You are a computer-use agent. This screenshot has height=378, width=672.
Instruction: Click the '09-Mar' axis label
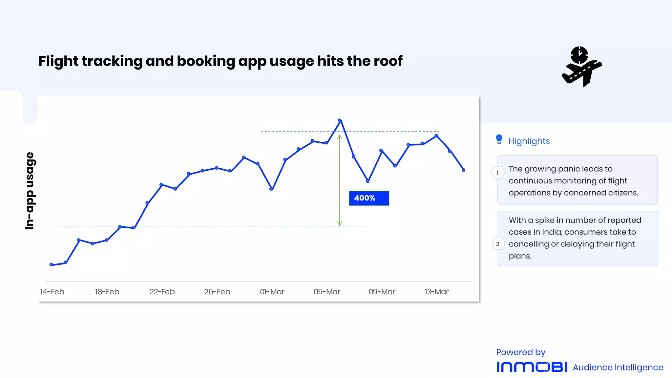point(382,292)
